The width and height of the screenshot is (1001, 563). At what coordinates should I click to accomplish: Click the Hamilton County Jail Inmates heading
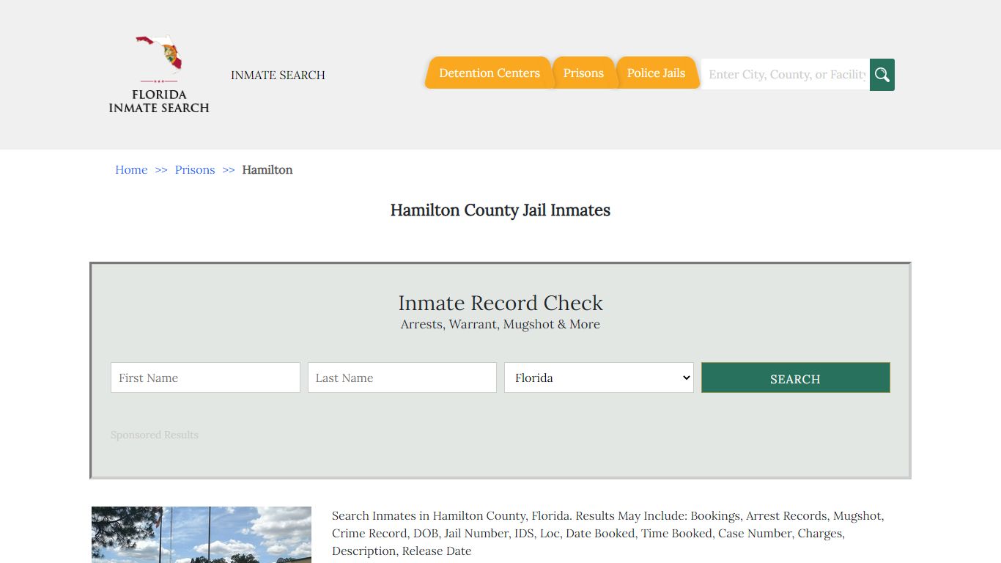pos(500,210)
